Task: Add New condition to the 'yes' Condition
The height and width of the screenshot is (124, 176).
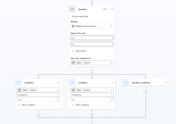Action: [x=27, y=105]
